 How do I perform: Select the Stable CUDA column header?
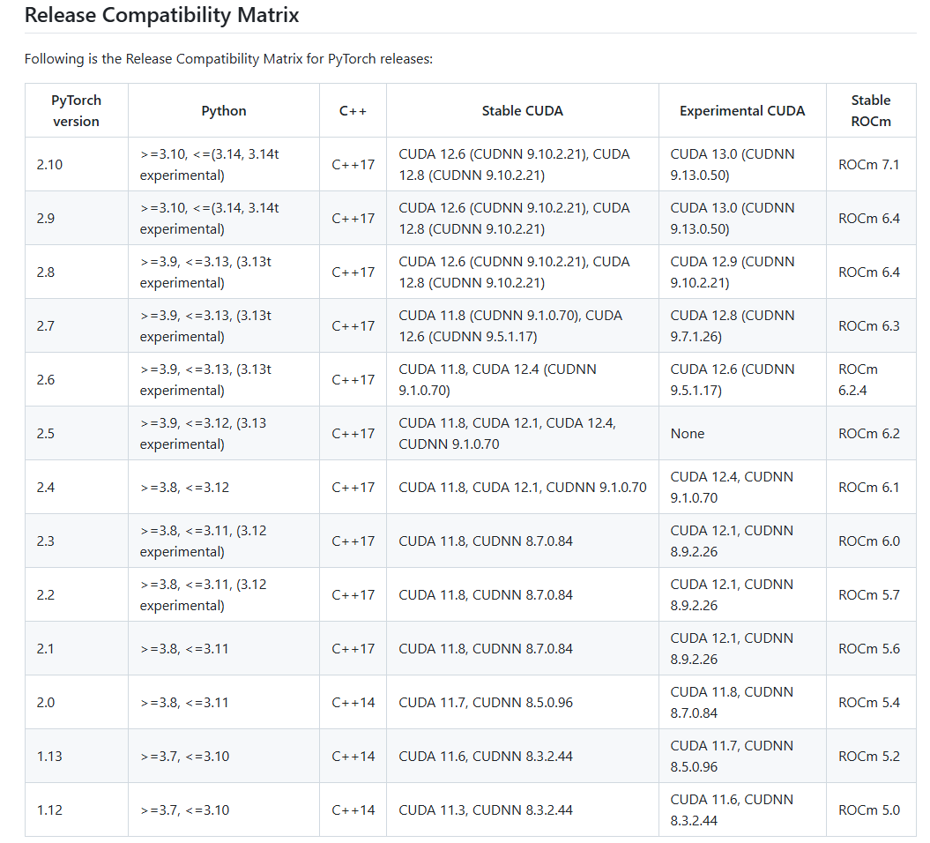(x=523, y=110)
